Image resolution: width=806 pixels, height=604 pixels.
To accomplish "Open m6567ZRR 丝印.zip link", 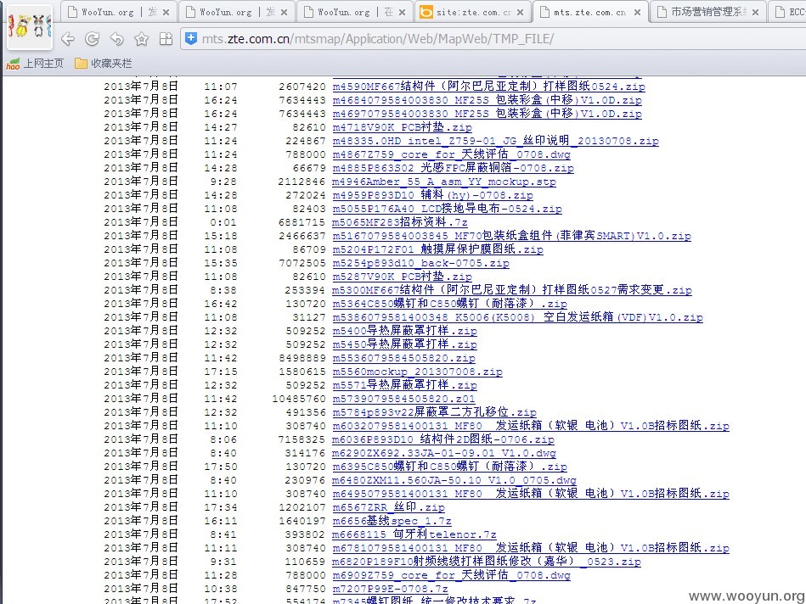I will pos(389,507).
